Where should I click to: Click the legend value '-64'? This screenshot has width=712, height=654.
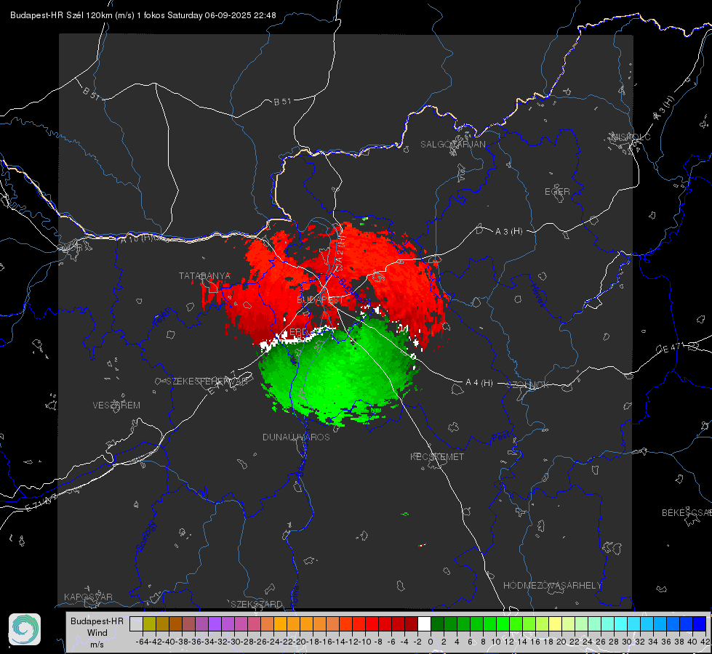[142, 642]
